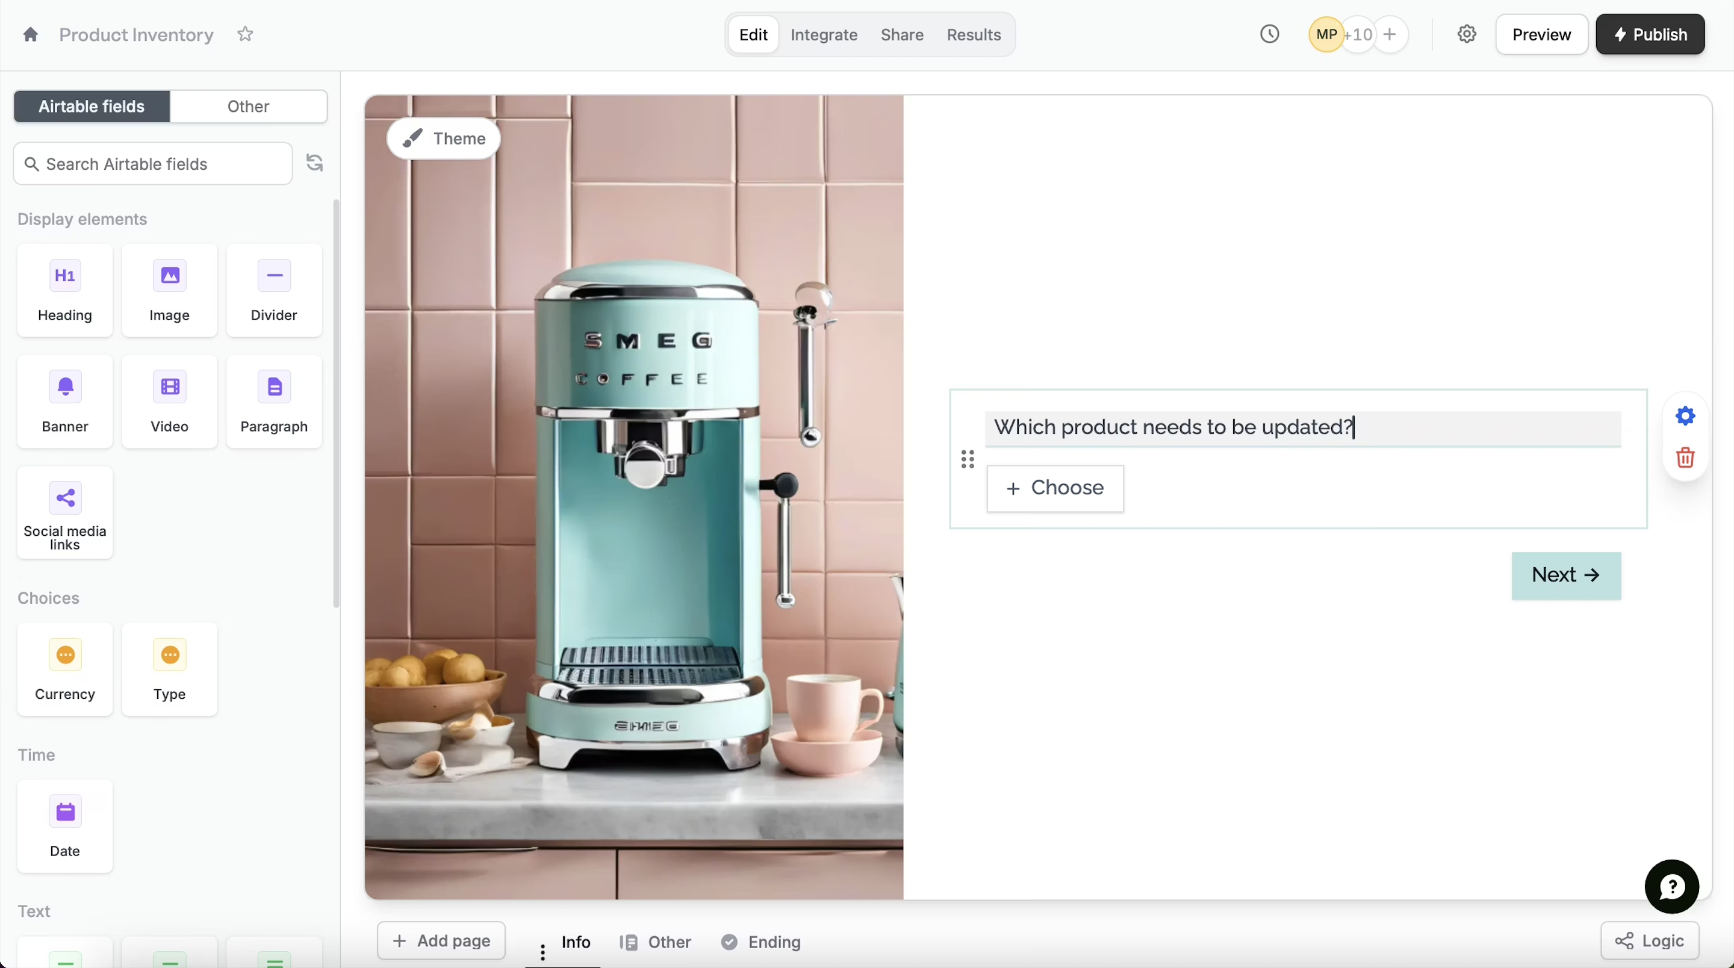1734x968 pixels.
Task: Focus the Search Airtable fields box
Action: click(x=154, y=164)
